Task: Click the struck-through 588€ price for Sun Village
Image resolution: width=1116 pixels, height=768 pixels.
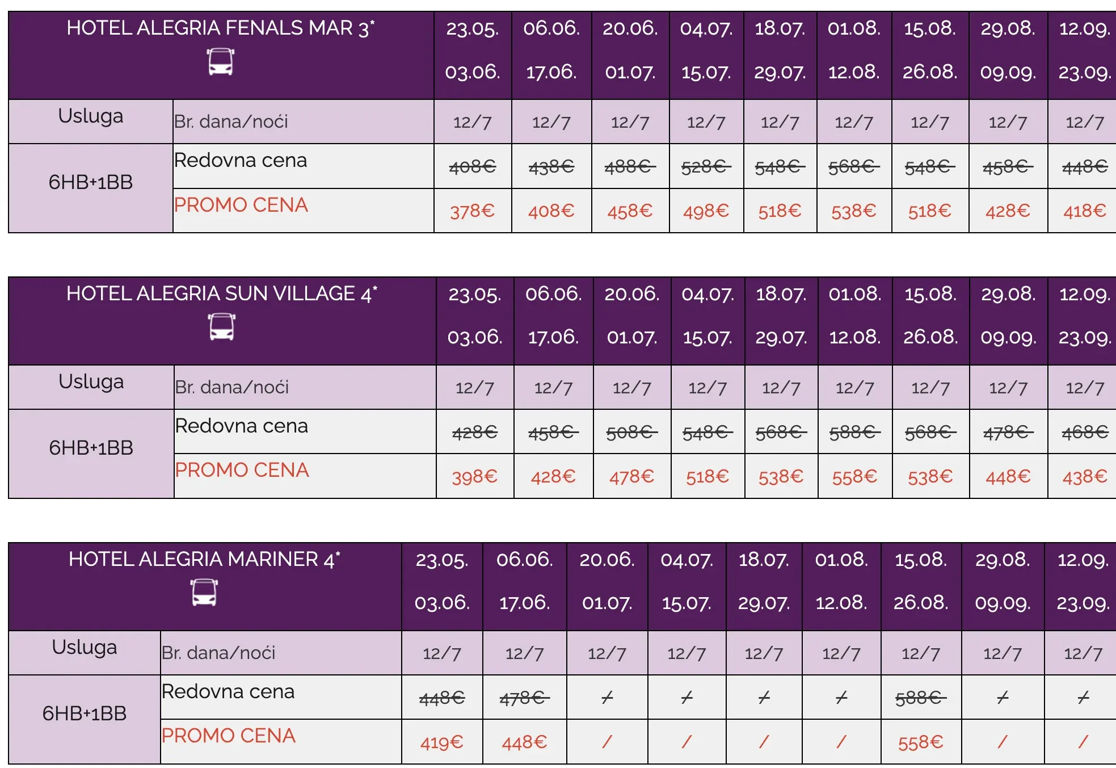Action: coord(854,433)
